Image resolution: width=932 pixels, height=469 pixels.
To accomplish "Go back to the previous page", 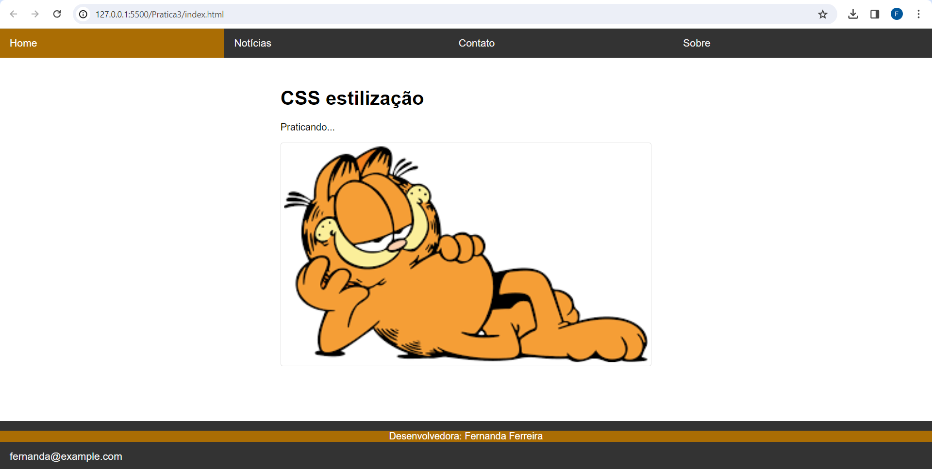I will [14, 14].
